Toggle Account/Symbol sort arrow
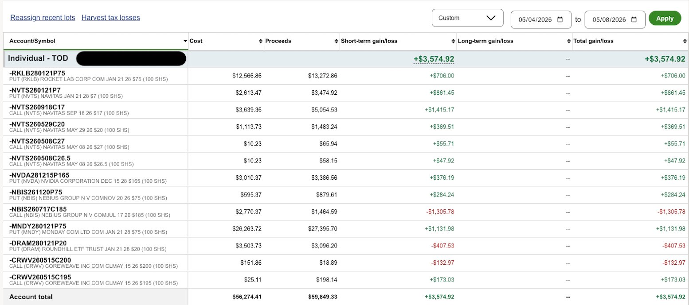The height and width of the screenshot is (305, 689). coord(185,41)
